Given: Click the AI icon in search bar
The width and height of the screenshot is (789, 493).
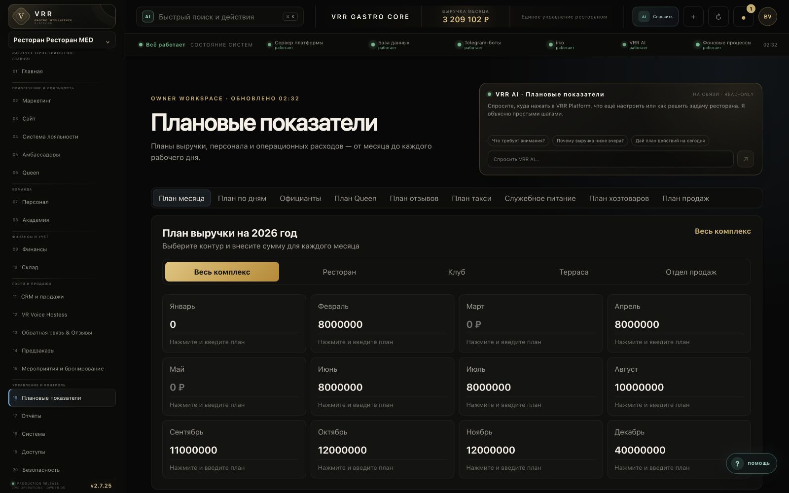Looking at the screenshot, I should tap(147, 17).
